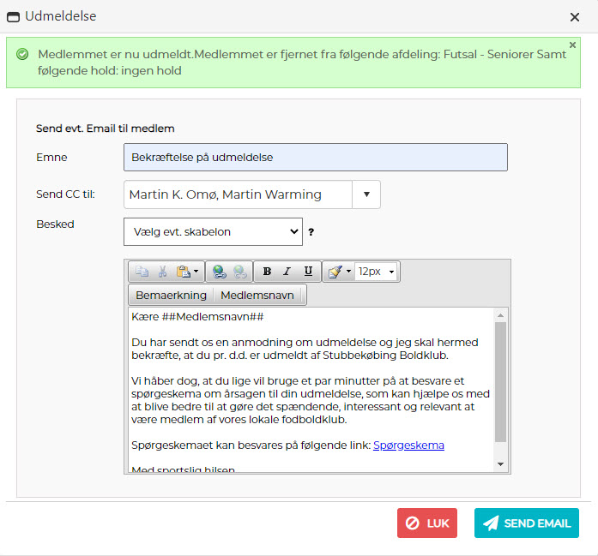The width and height of the screenshot is (598, 556).
Task: Open the Spørgeskema link in message
Action: (x=408, y=445)
